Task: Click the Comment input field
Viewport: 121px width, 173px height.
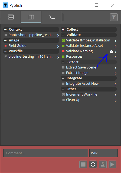Action: (x=45, y=153)
